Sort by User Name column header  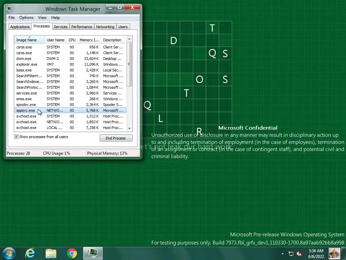click(x=55, y=40)
